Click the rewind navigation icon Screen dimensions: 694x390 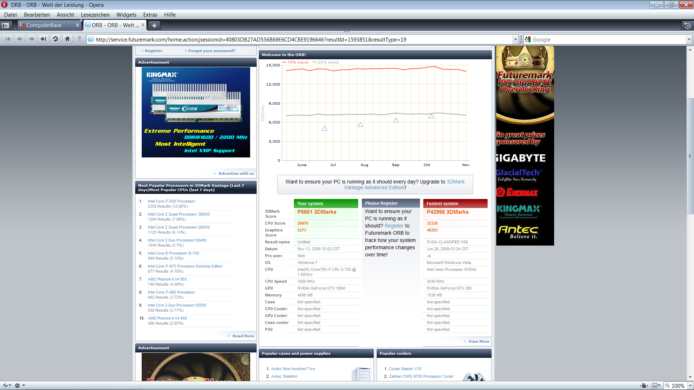coord(8,39)
